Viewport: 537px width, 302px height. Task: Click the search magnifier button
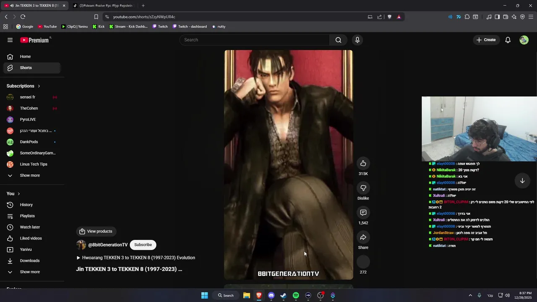coord(338,40)
